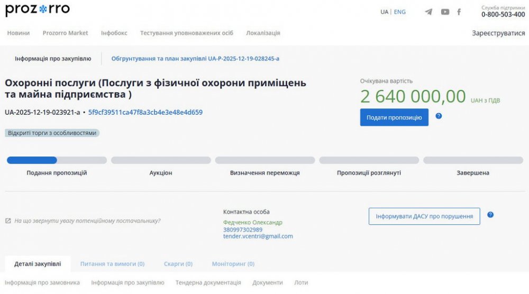Jump to Тендерна документація section
This screenshot has width=529, height=294.
click(208, 283)
